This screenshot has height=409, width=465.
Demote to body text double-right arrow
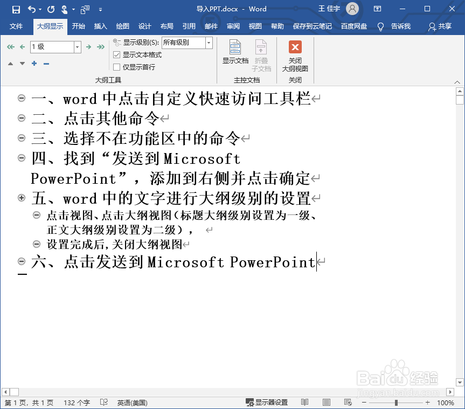click(x=101, y=47)
